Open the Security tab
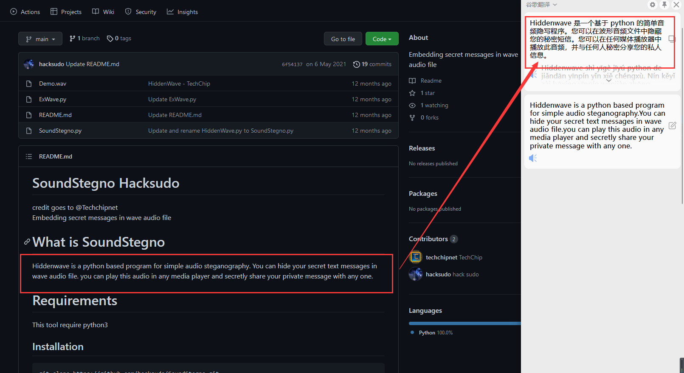684x373 pixels. pyautogui.click(x=141, y=12)
